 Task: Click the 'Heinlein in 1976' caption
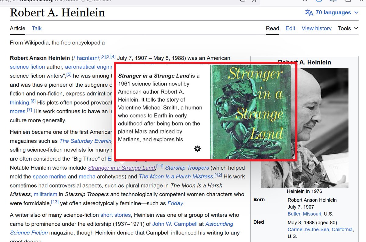pyautogui.click(x=304, y=191)
